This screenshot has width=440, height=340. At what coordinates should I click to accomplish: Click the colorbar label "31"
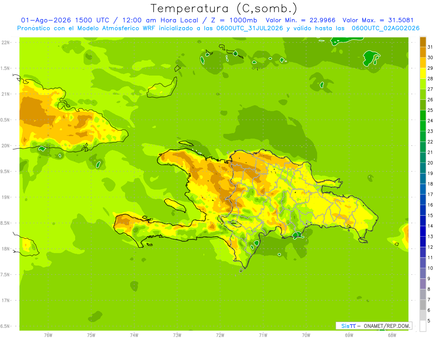tap(431, 47)
